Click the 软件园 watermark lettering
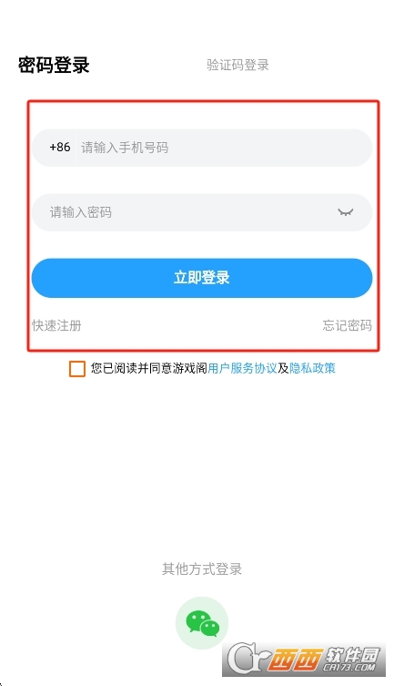This screenshot has height=686, width=404. (352, 654)
